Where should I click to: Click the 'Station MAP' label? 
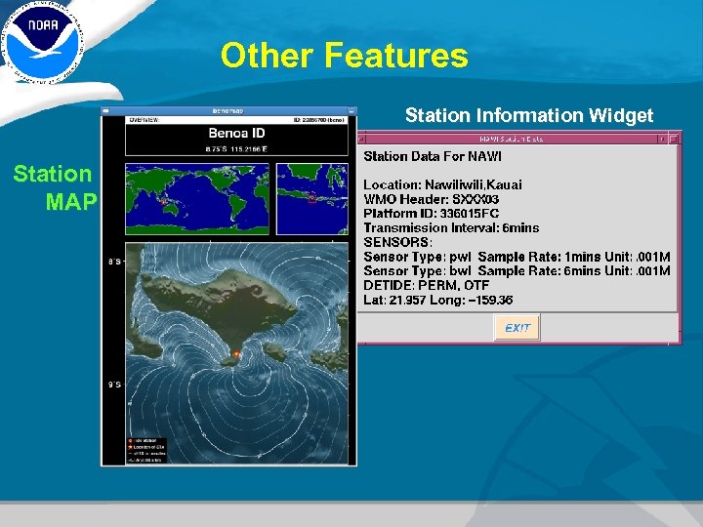(55, 187)
